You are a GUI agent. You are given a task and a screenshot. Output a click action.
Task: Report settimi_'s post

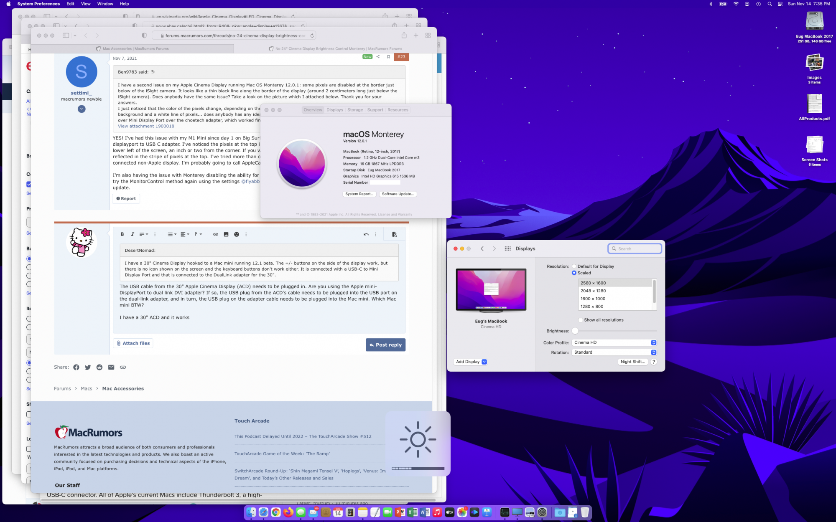coord(126,199)
